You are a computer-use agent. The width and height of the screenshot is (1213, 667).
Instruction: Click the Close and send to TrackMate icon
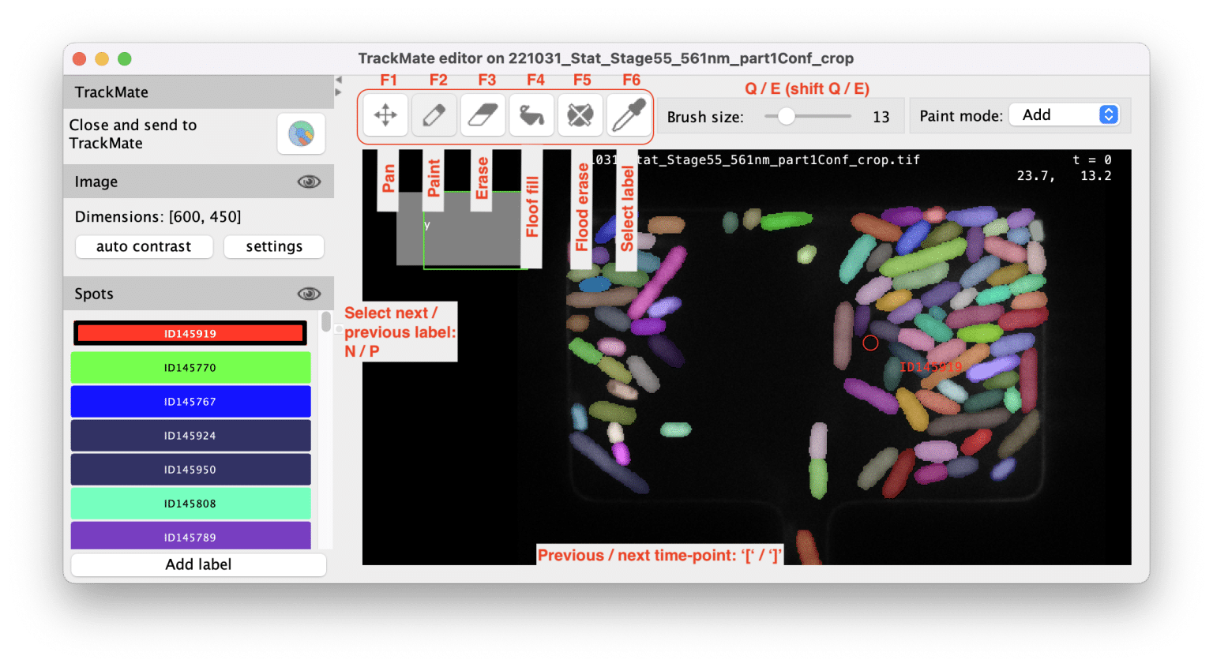[301, 133]
